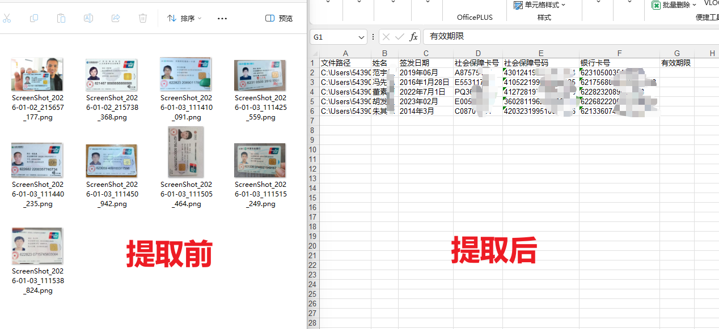Click the 批量删除 dropdown chevron
Image resolution: width=719 pixels, height=329 pixels.
[695, 5]
